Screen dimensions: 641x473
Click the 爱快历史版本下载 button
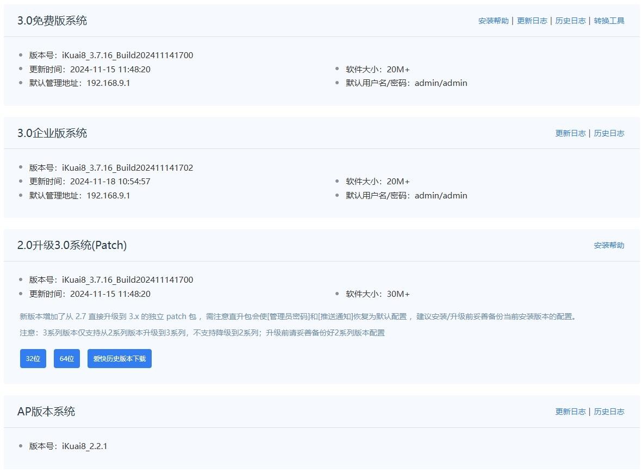coord(120,359)
